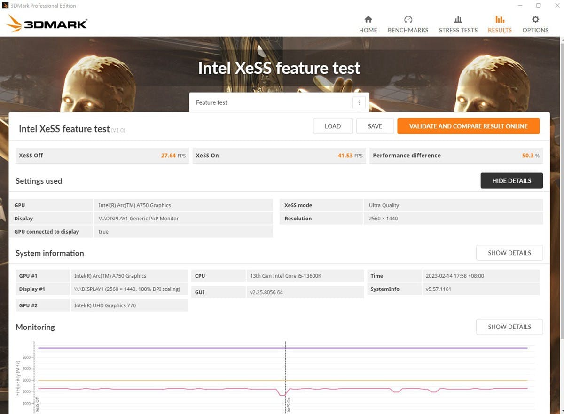
Task: Open the OPTIONS gear section
Action: (535, 24)
